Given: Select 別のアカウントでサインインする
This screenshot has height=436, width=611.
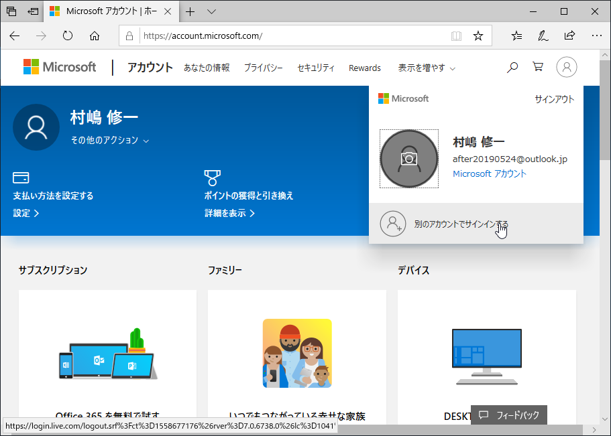Looking at the screenshot, I should click(x=476, y=224).
